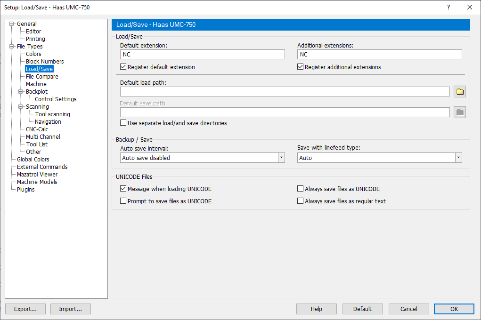This screenshot has width=481, height=320.
Task: Collapse the General tree node
Action: click(x=12, y=24)
